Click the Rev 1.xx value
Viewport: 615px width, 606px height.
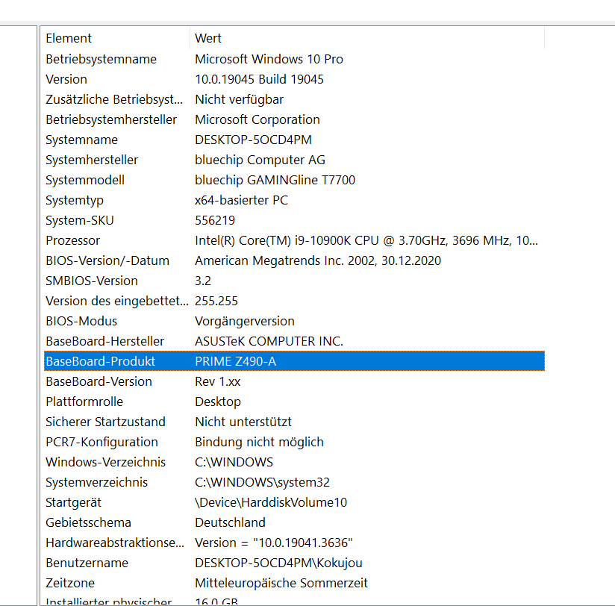pyautogui.click(x=218, y=381)
